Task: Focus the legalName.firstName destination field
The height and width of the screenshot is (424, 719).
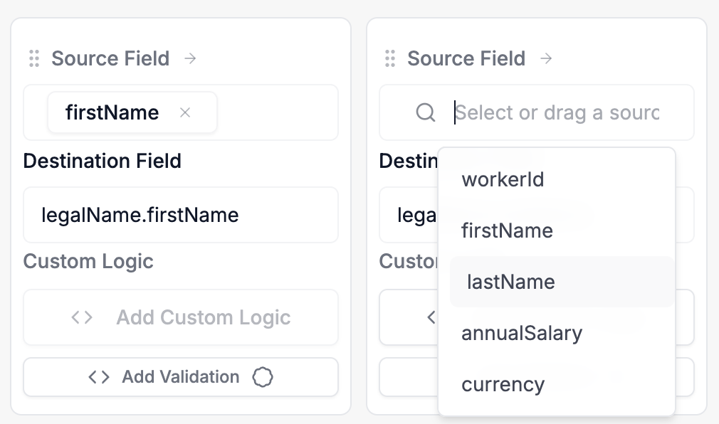Action: pos(180,215)
